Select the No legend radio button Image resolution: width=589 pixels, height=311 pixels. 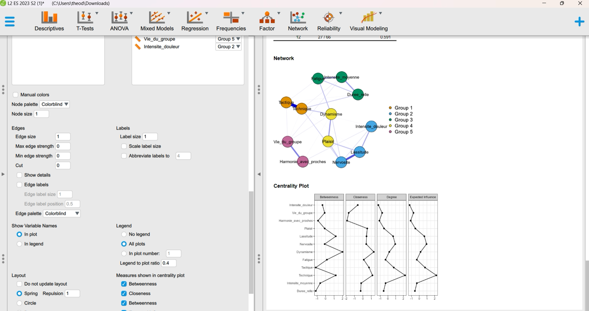124,234
